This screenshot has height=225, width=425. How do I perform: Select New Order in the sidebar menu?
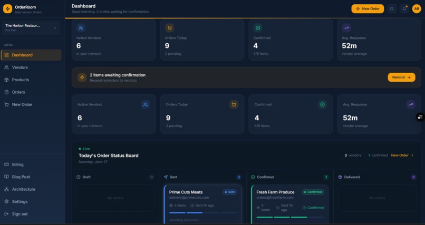click(31, 104)
